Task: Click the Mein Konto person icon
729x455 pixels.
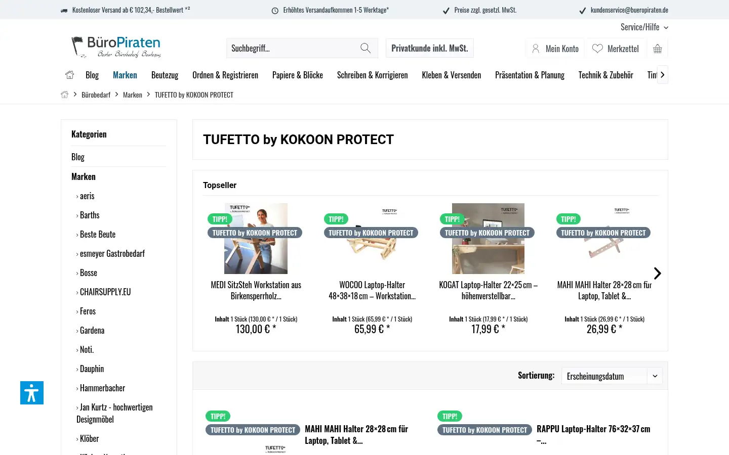Action: (x=536, y=49)
